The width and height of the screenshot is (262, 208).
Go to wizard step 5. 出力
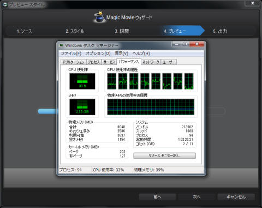pos(220,31)
